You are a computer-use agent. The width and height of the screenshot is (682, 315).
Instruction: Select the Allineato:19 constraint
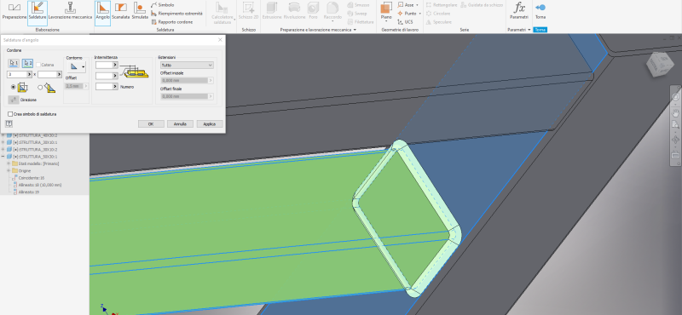tap(26, 192)
